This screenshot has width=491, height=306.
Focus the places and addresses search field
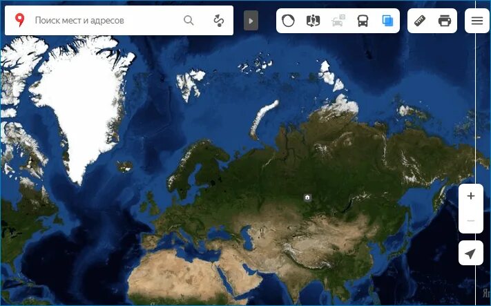[106, 20]
